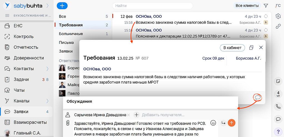Click the Найти search field
The height and width of the screenshot is (137, 284).
pyautogui.click(x=152, y=6)
